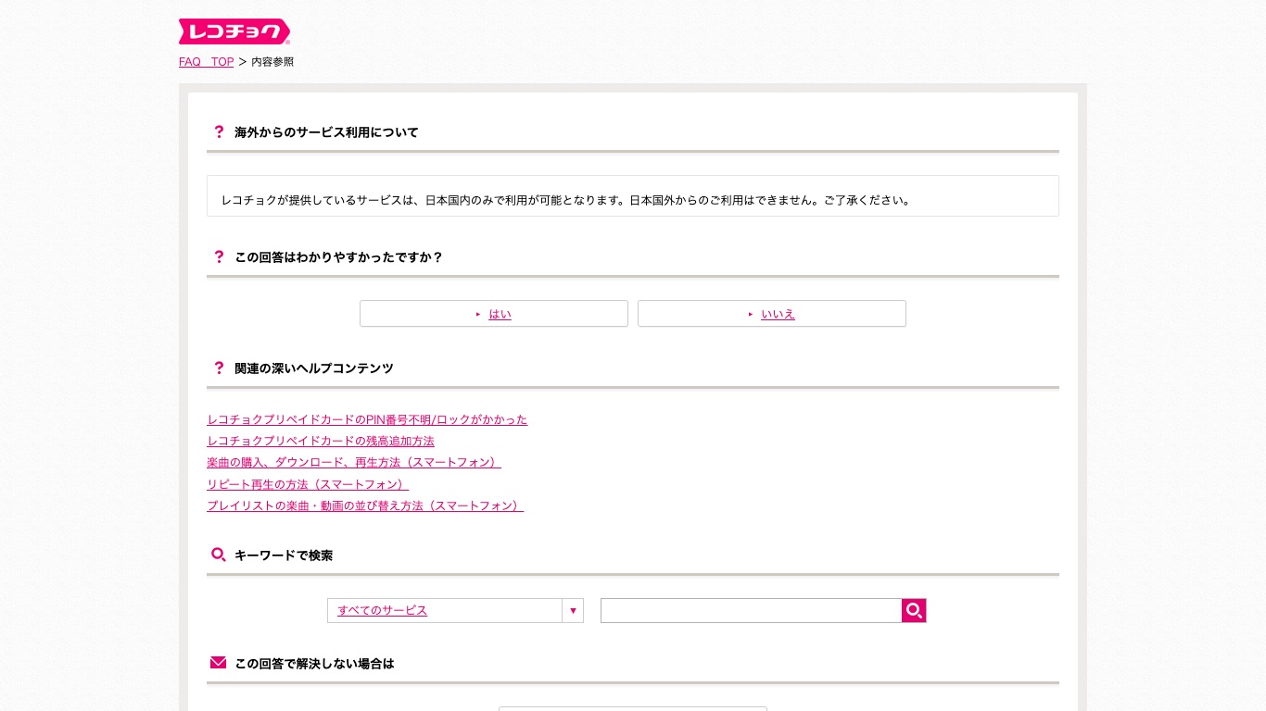Screen dimensions: 1266x711
Task: Click the envelope icon beside この回答で解決しない場合は
Action: [x=219, y=663]
